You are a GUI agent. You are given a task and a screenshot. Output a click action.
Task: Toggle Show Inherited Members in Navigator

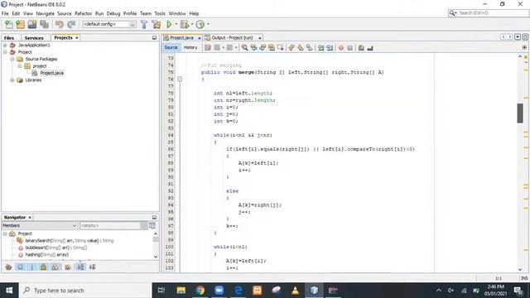click(x=8, y=267)
